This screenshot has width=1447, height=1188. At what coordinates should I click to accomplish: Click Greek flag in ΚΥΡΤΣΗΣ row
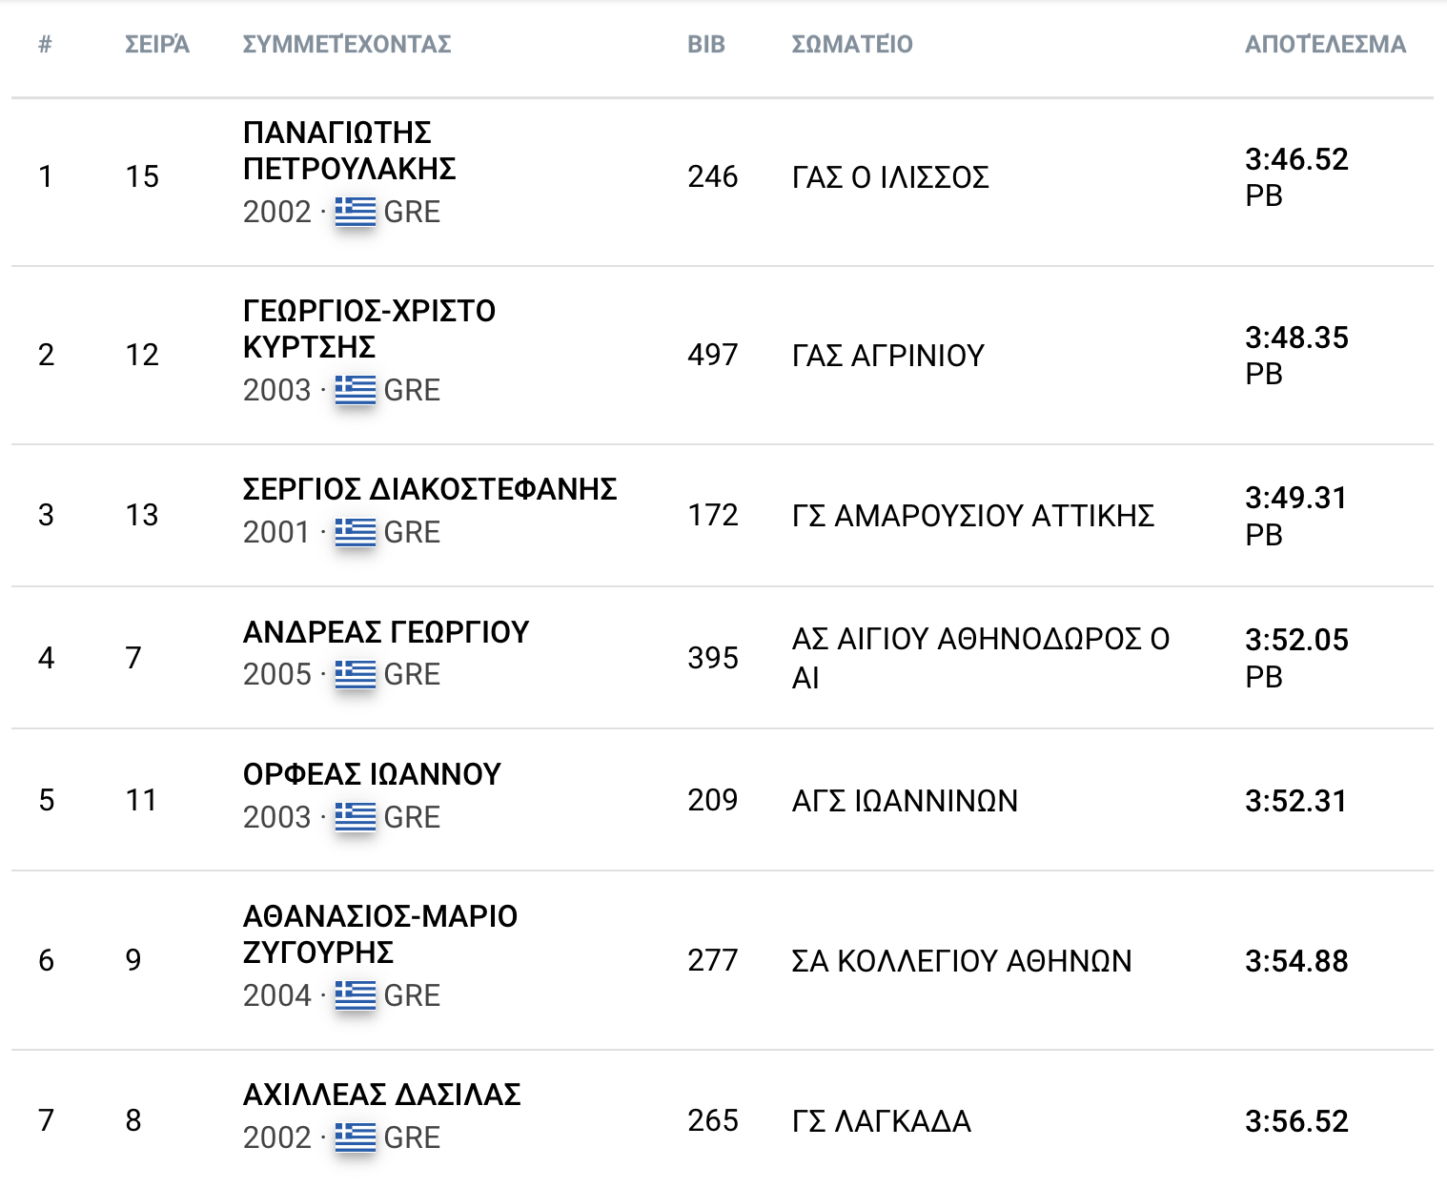[x=355, y=390]
